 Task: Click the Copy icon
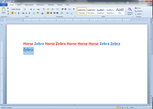[8, 11]
